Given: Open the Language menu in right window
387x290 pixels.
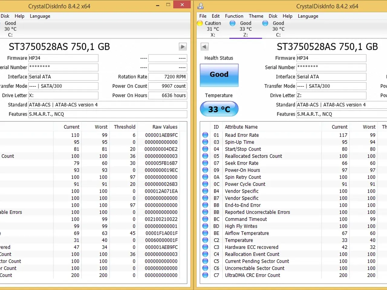Looking at the screenshot, I should 308,16.
